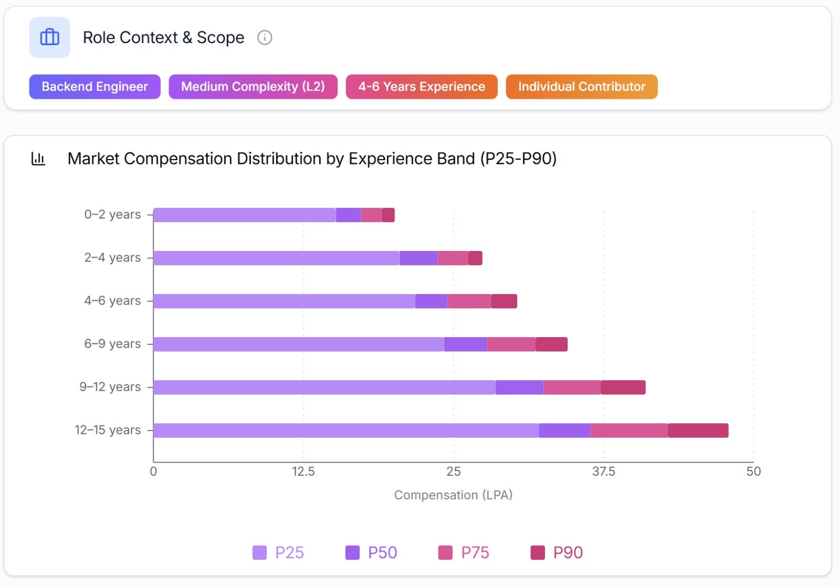Toggle the P90 series via its legend label
840x586 pixels.
[568, 552]
